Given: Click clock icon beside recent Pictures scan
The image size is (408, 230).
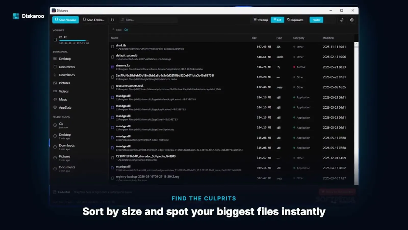Looking at the screenshot, I should [55, 158].
